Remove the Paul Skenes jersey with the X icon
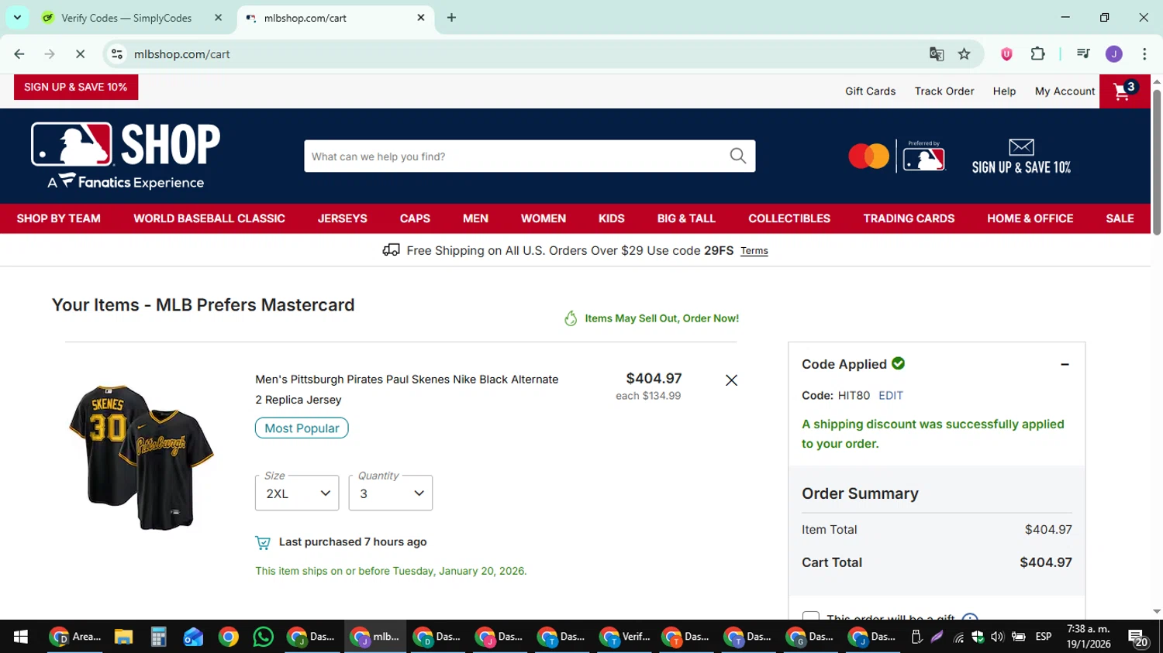The width and height of the screenshot is (1163, 653). 731,380
